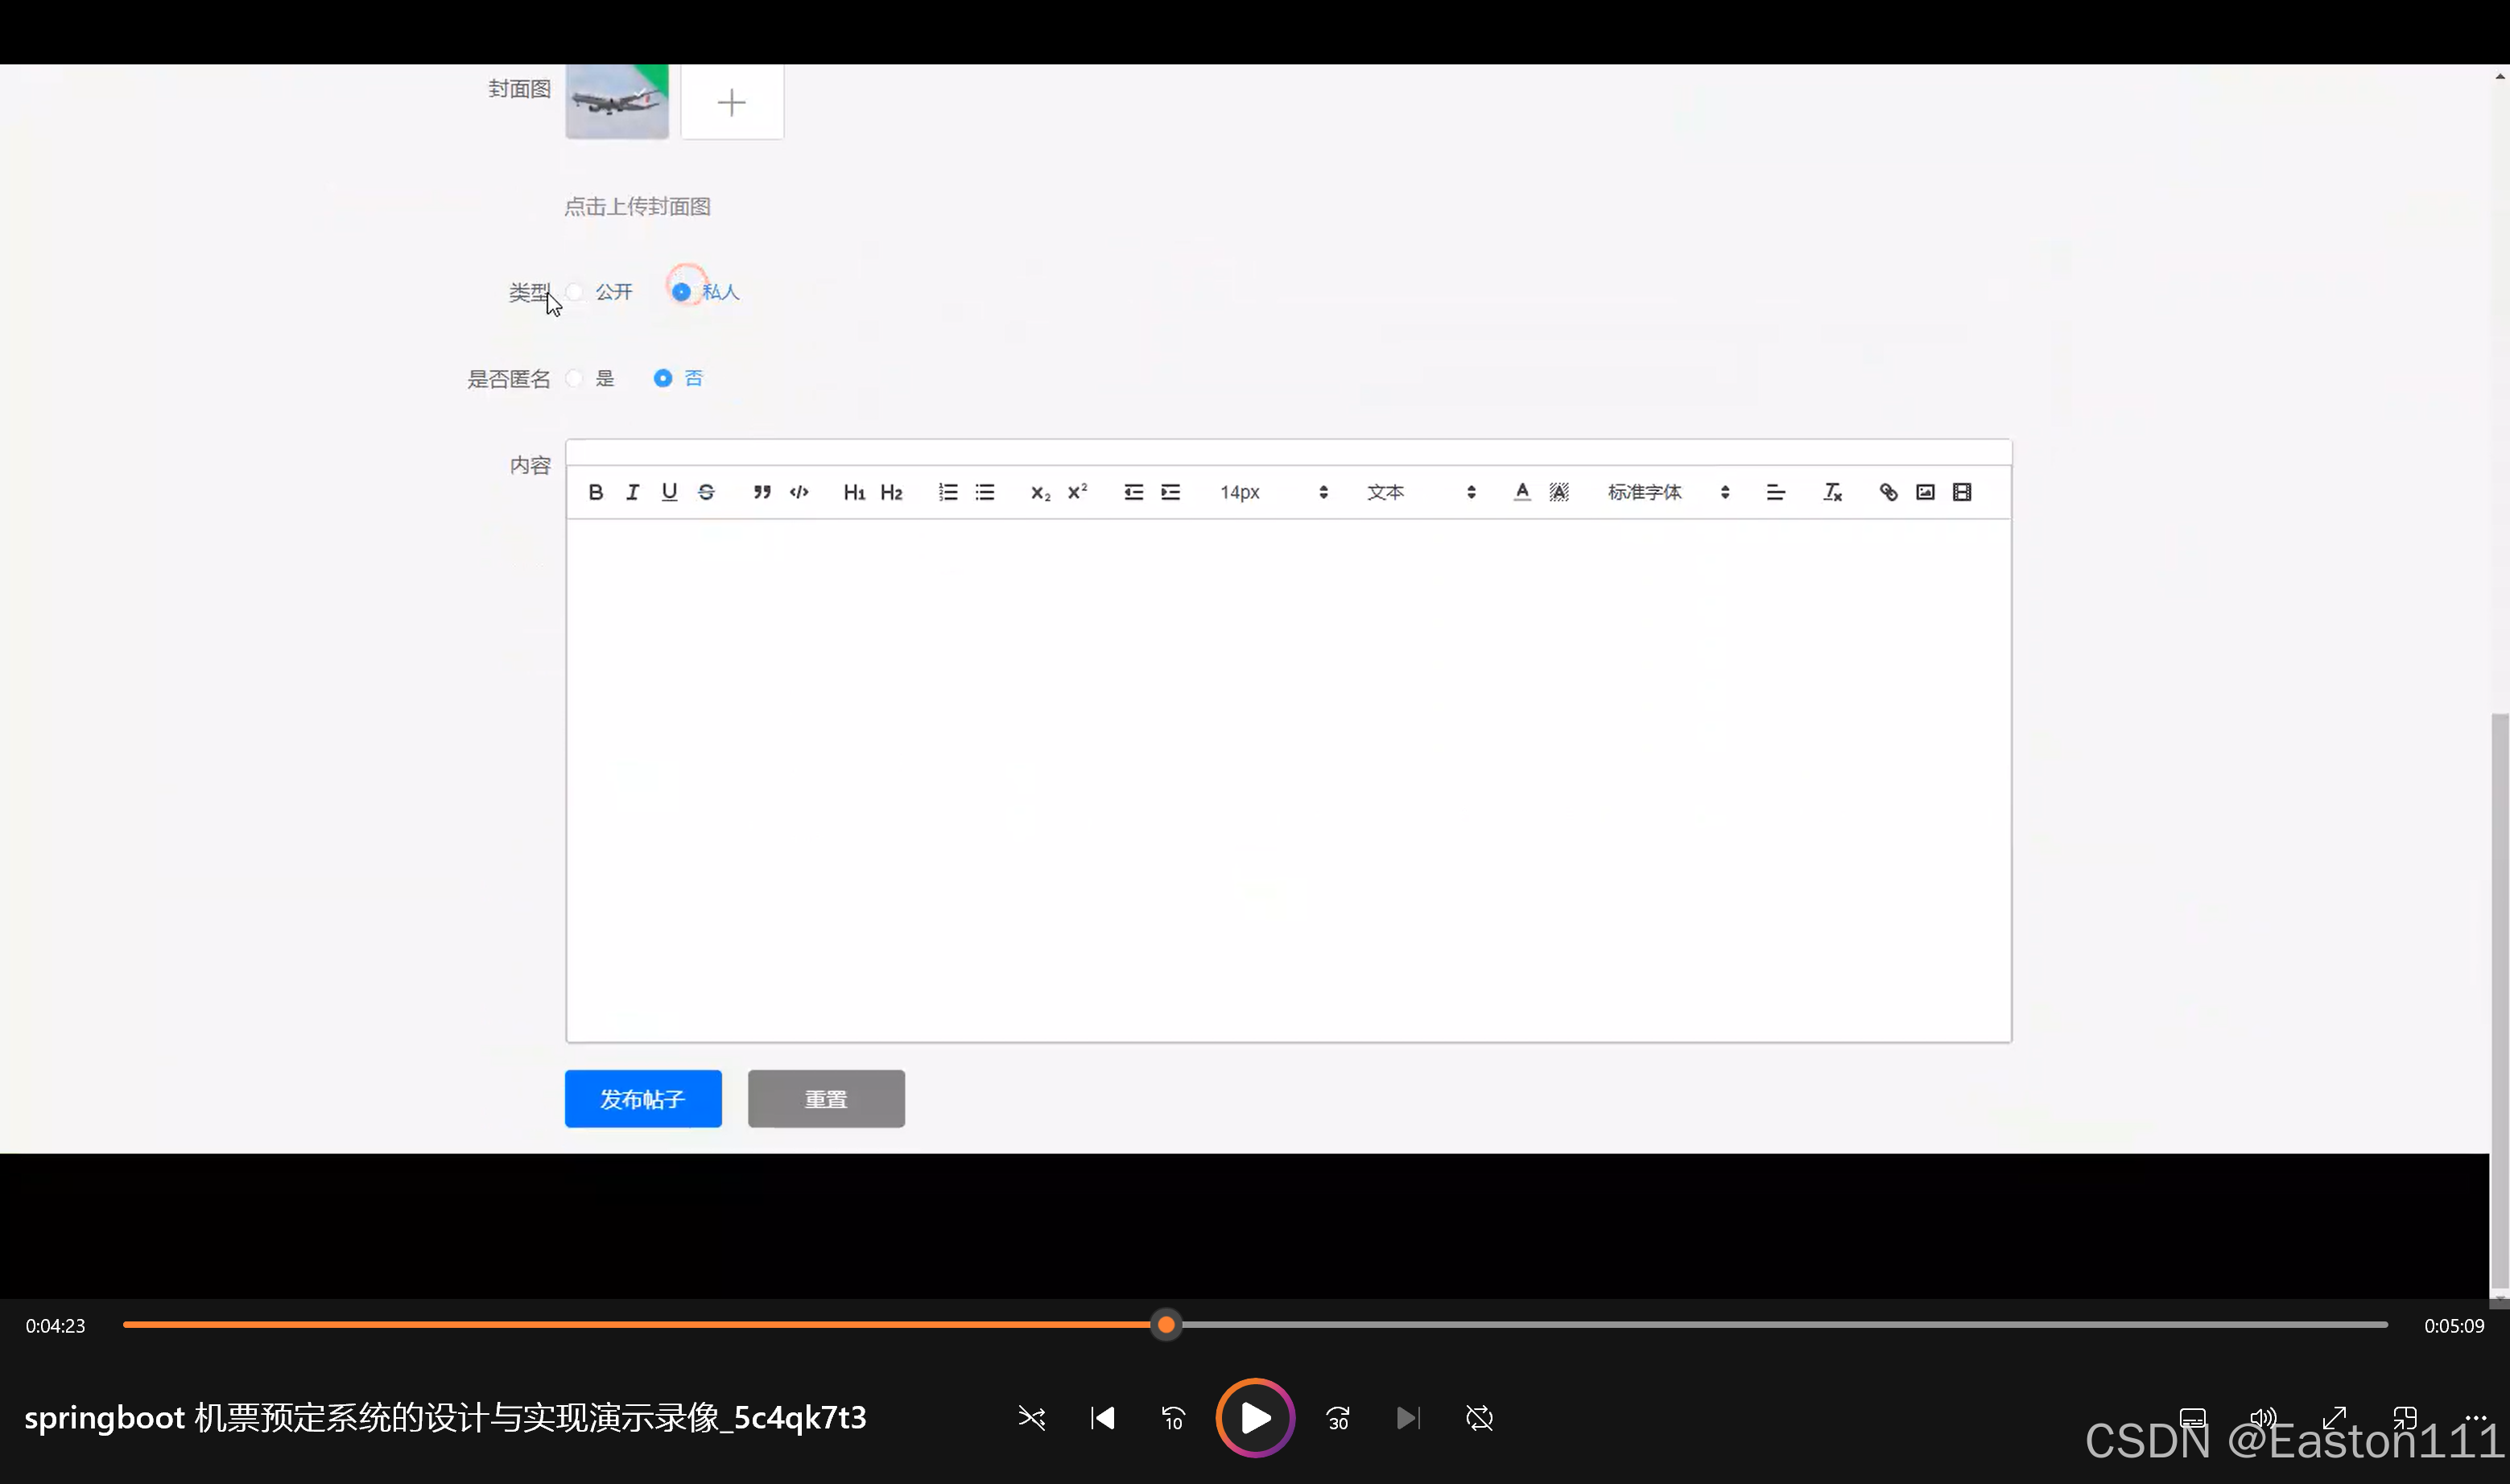The height and width of the screenshot is (1484, 2510).
Task: Skip back 10 seconds
Action: (x=1173, y=1418)
